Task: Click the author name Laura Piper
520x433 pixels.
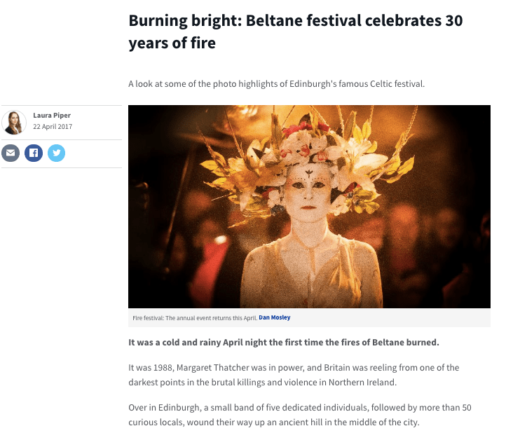Action: click(52, 116)
